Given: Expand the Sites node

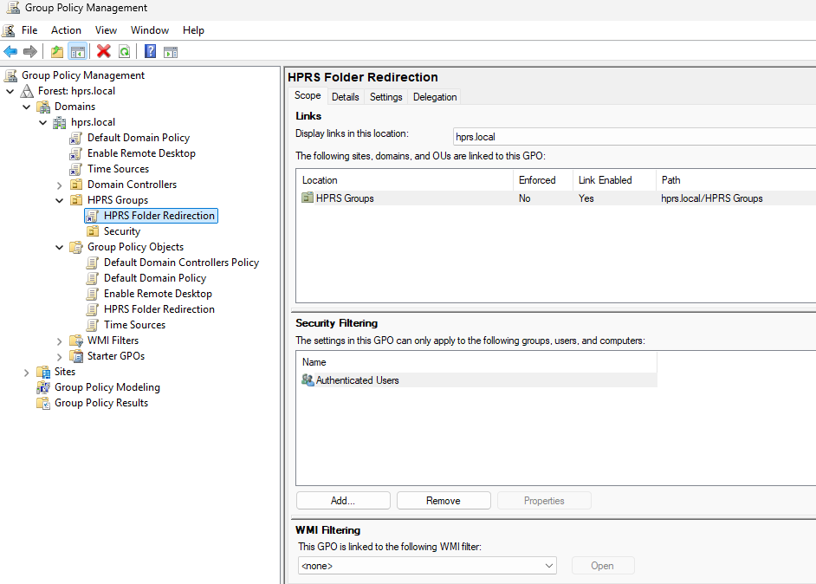Looking at the screenshot, I should coord(27,373).
